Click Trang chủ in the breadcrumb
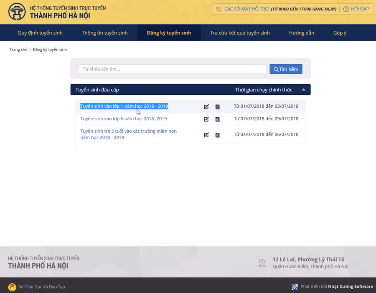376x293 pixels. 18,50
